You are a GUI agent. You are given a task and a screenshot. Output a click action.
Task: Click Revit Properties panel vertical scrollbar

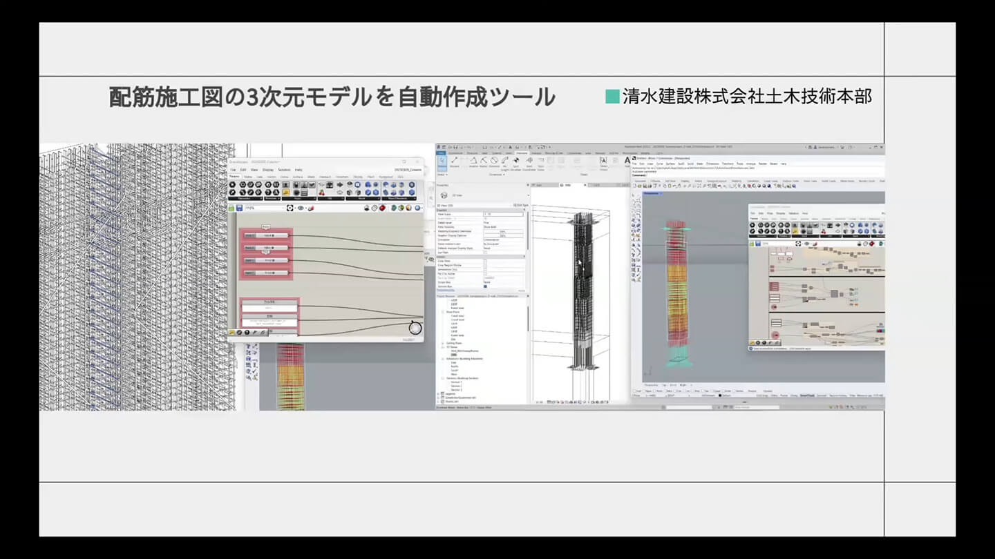pos(528,231)
